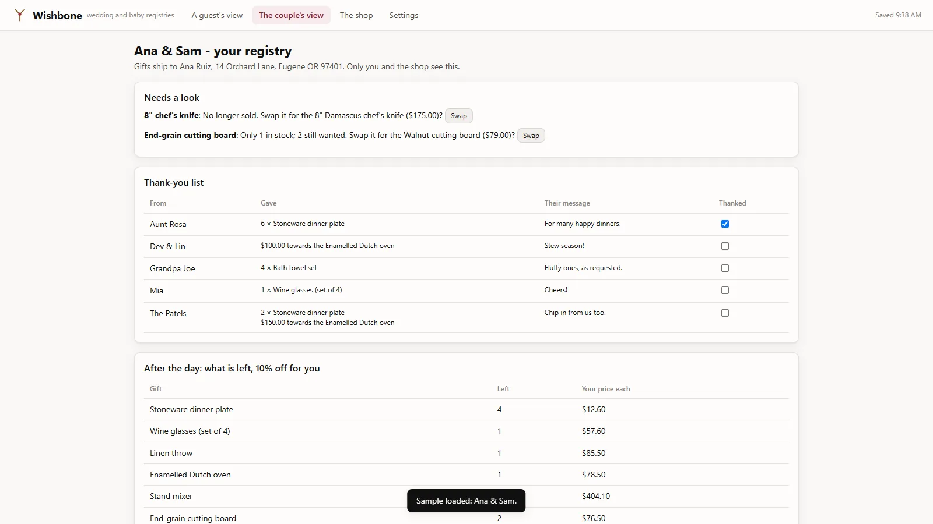Select 'Stand mixer' gift row

(x=466, y=496)
